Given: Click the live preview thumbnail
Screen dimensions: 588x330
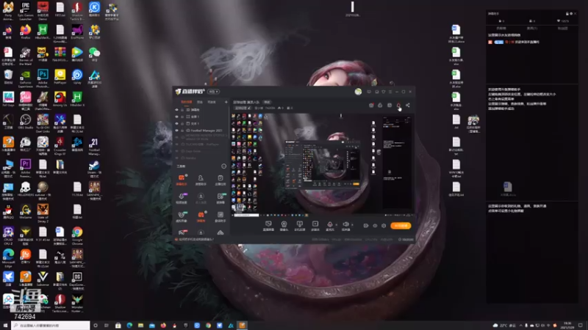Looking at the screenshot, I should click(x=323, y=165).
